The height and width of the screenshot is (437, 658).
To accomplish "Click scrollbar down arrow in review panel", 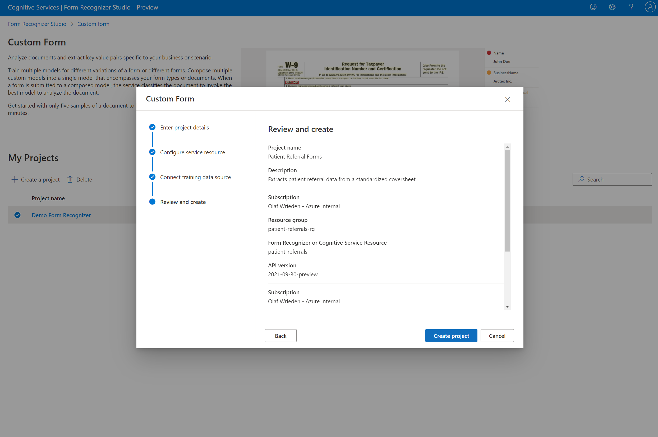I will (507, 306).
